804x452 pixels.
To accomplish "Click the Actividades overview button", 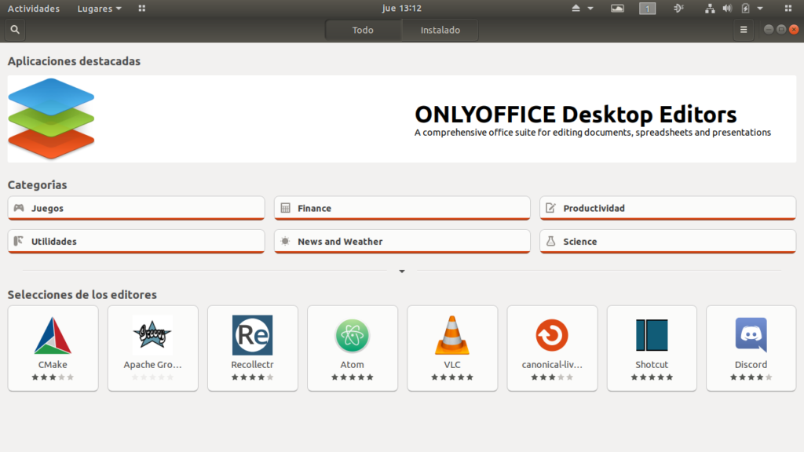I will tap(33, 8).
